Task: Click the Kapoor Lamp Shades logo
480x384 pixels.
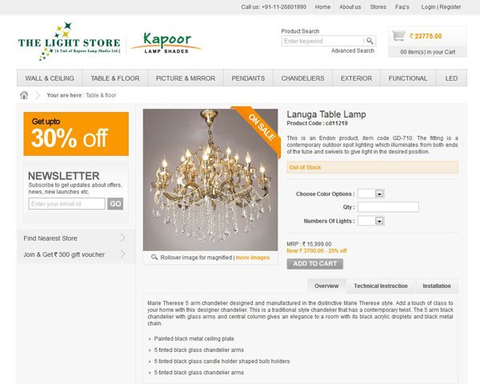Action: (166, 43)
